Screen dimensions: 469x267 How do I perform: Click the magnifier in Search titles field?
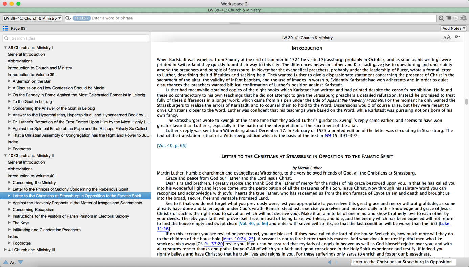(x=7, y=38)
